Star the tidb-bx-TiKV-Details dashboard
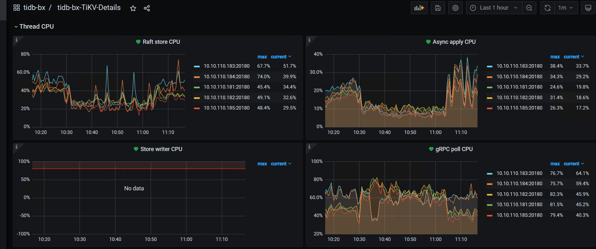This screenshot has width=596, height=249. click(x=133, y=8)
